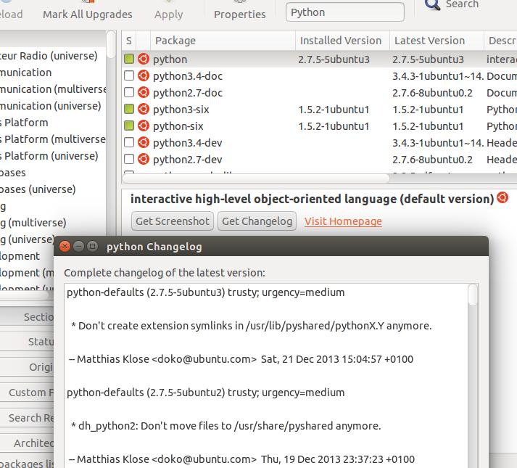The width and height of the screenshot is (517, 468).
Task: Close the python Changelog dialog
Action: (x=65, y=247)
